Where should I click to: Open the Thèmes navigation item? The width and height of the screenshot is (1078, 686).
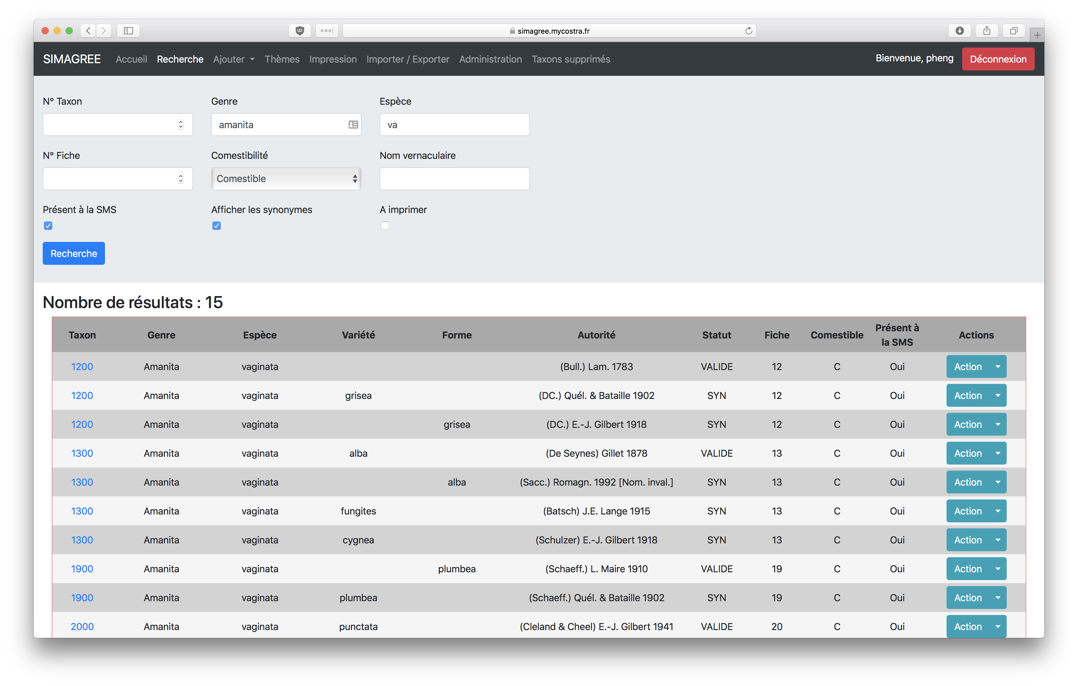pos(282,59)
